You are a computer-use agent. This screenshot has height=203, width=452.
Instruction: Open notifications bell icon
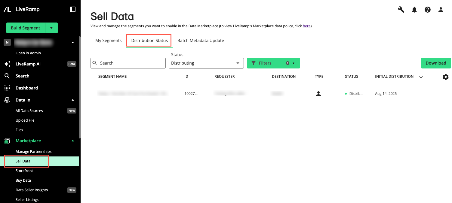(414, 10)
